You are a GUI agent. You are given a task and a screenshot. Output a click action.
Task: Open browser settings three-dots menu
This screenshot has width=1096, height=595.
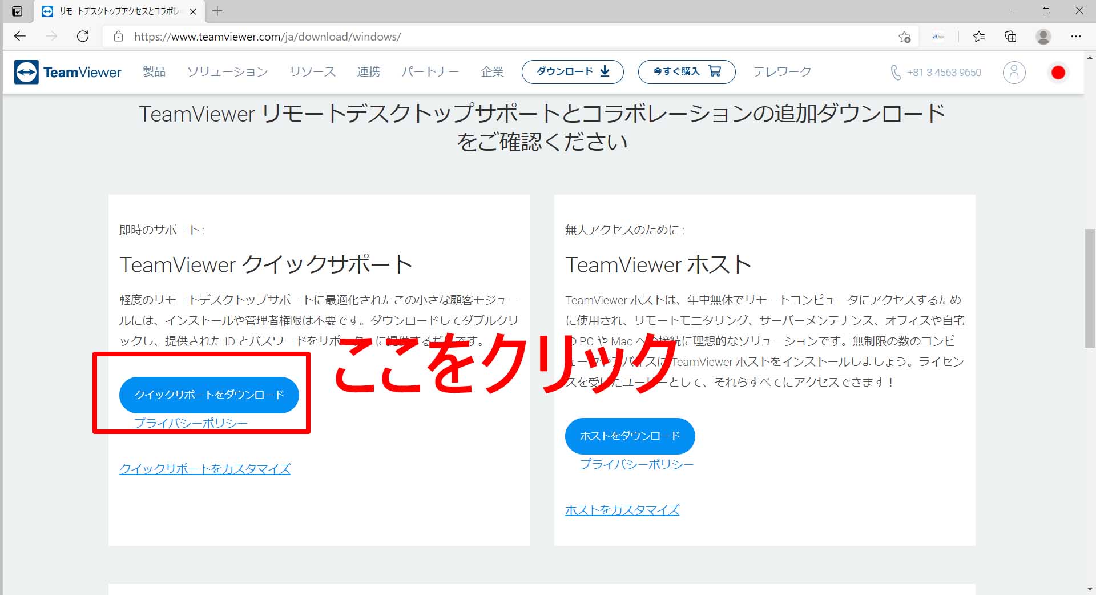(x=1076, y=37)
